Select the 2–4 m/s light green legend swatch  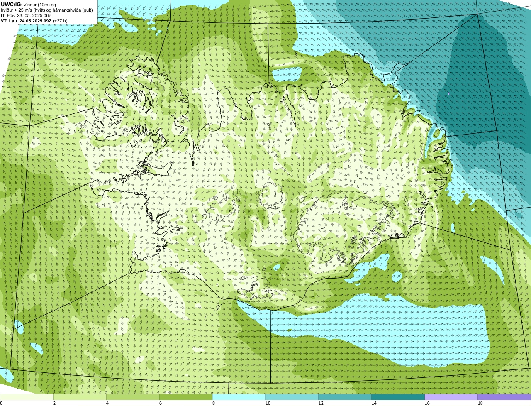(x=80, y=397)
